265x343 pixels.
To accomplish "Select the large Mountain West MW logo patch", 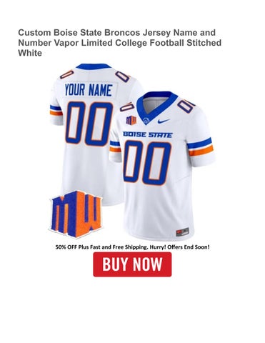I will click(x=76, y=214).
